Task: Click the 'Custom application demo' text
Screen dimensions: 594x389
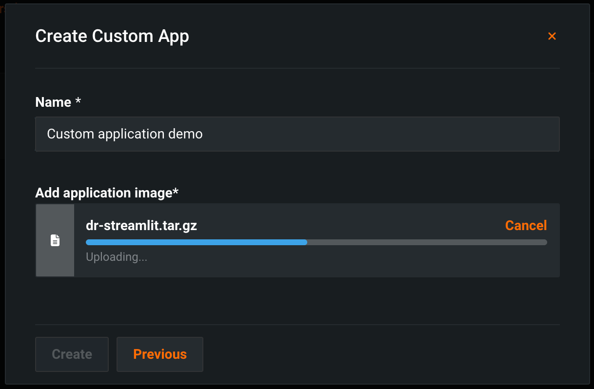Action: tap(124, 134)
